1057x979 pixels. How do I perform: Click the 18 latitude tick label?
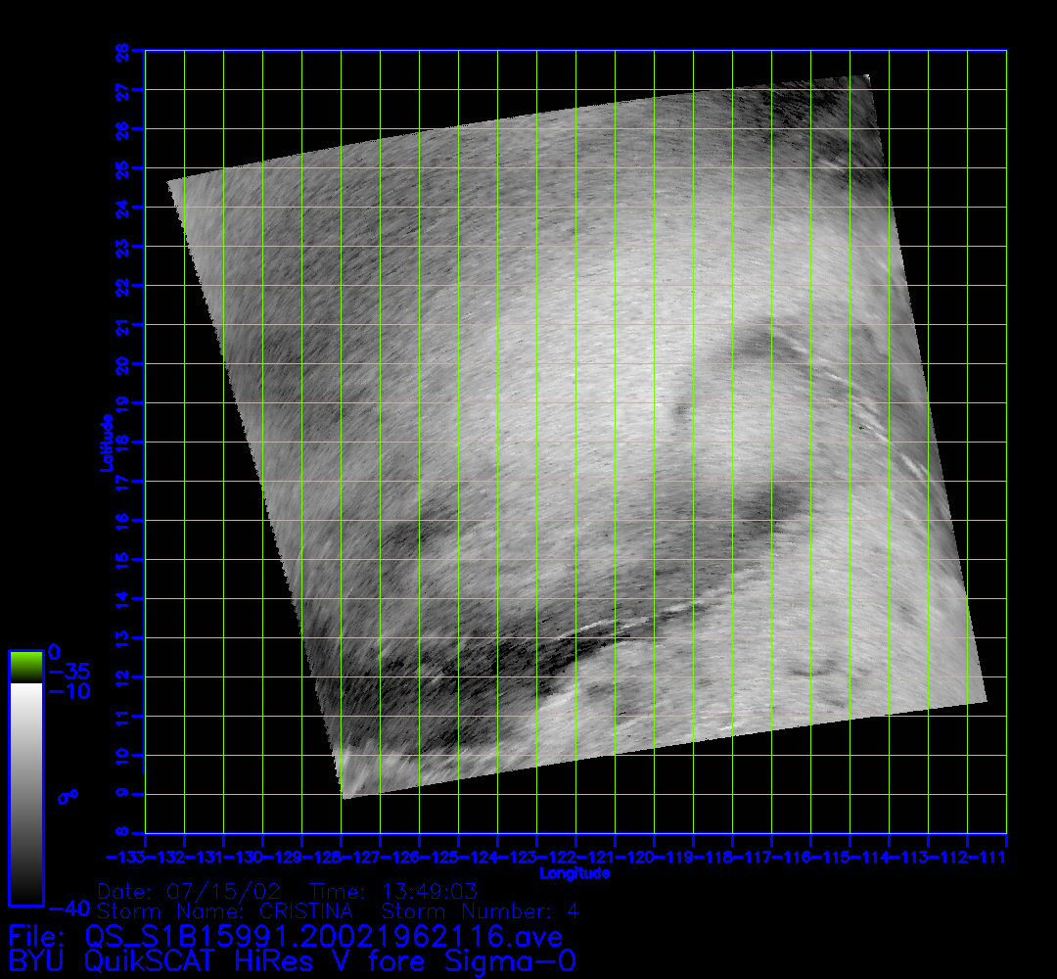click(x=122, y=442)
